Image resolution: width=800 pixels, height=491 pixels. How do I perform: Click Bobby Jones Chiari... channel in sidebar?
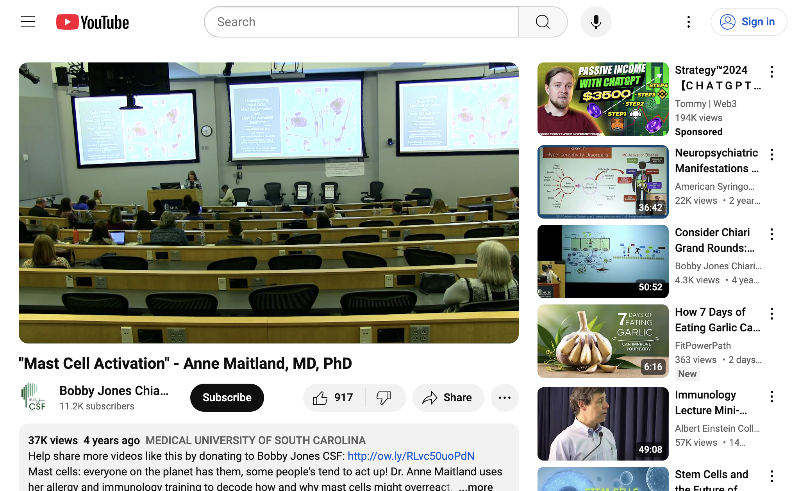point(718,266)
